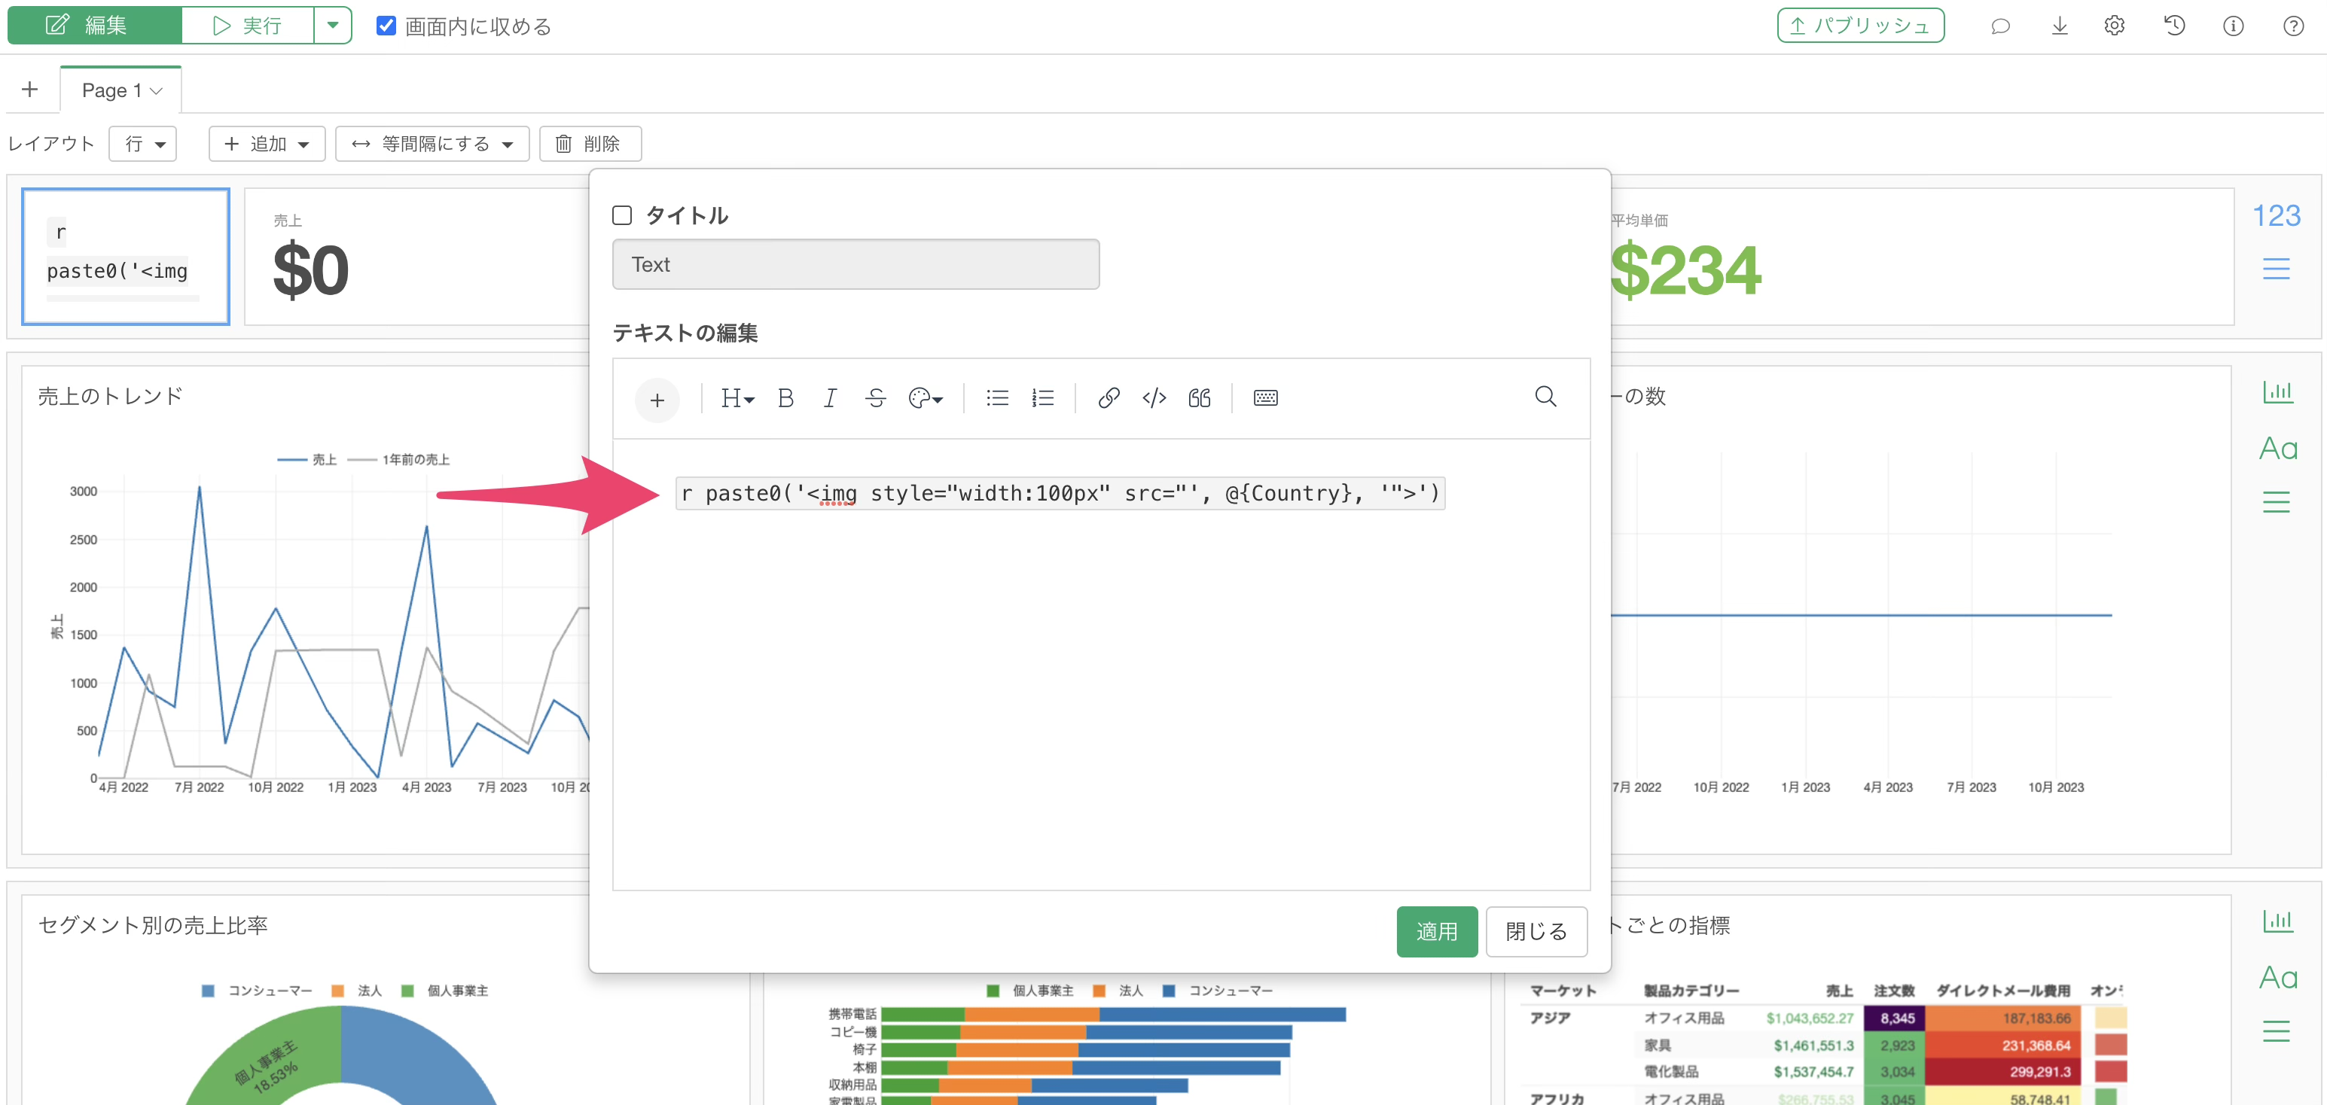Click the download icon in header
Image resolution: width=2327 pixels, height=1105 pixels.
tap(2060, 26)
